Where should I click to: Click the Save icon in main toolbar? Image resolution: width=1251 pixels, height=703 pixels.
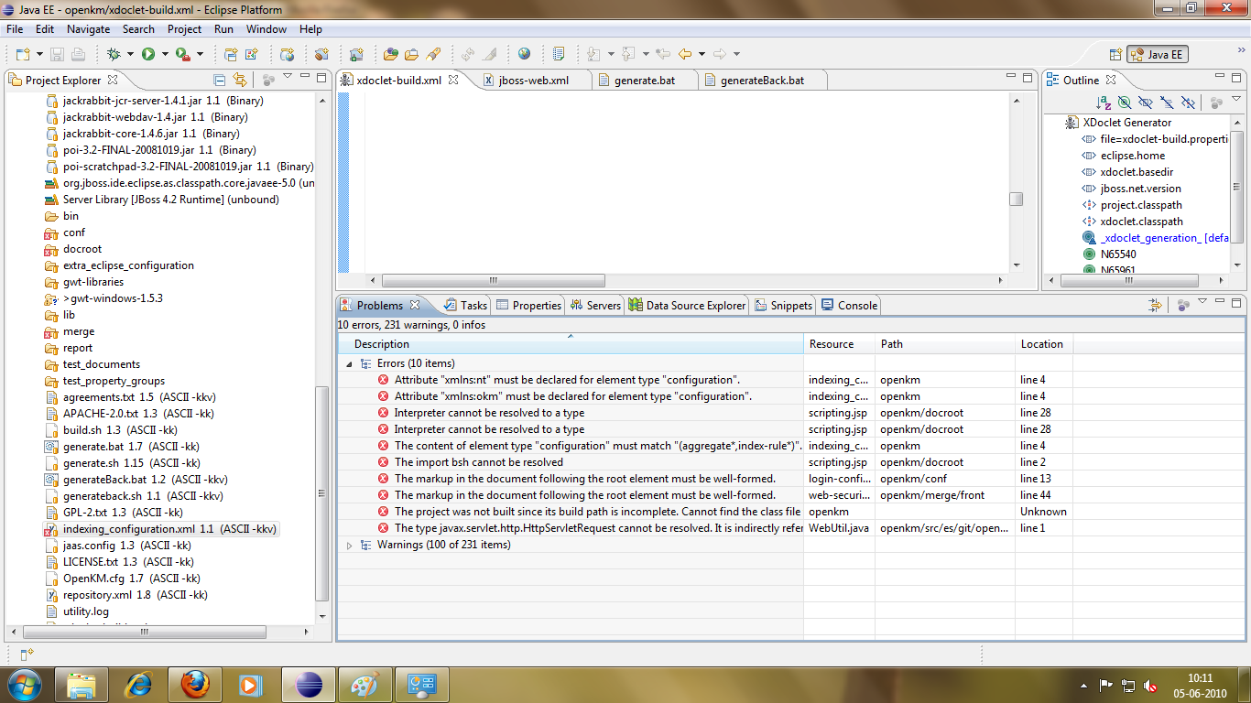pyautogui.click(x=57, y=54)
